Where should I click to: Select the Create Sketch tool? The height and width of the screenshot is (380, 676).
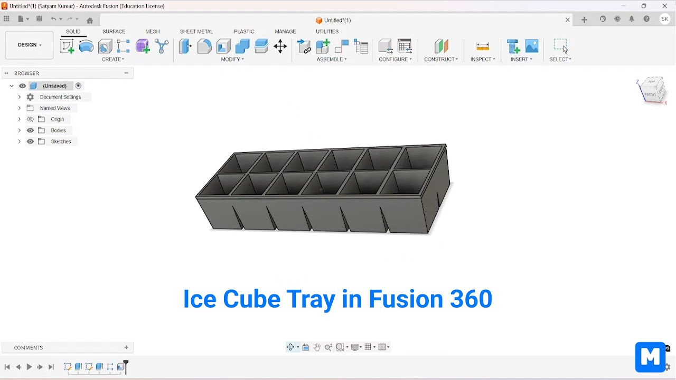67,46
